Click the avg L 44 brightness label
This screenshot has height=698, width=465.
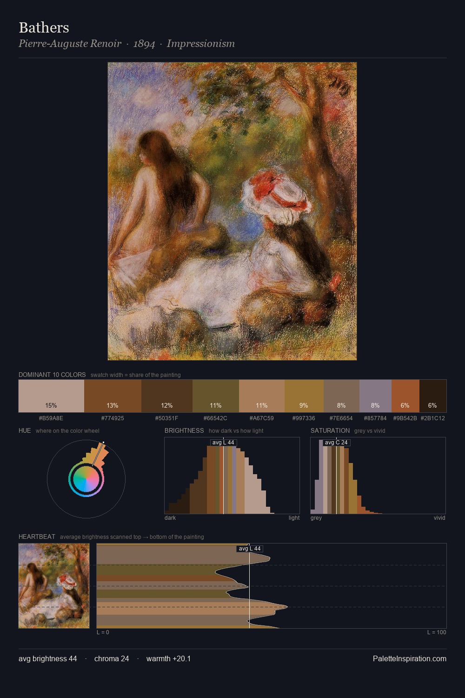tap(223, 443)
